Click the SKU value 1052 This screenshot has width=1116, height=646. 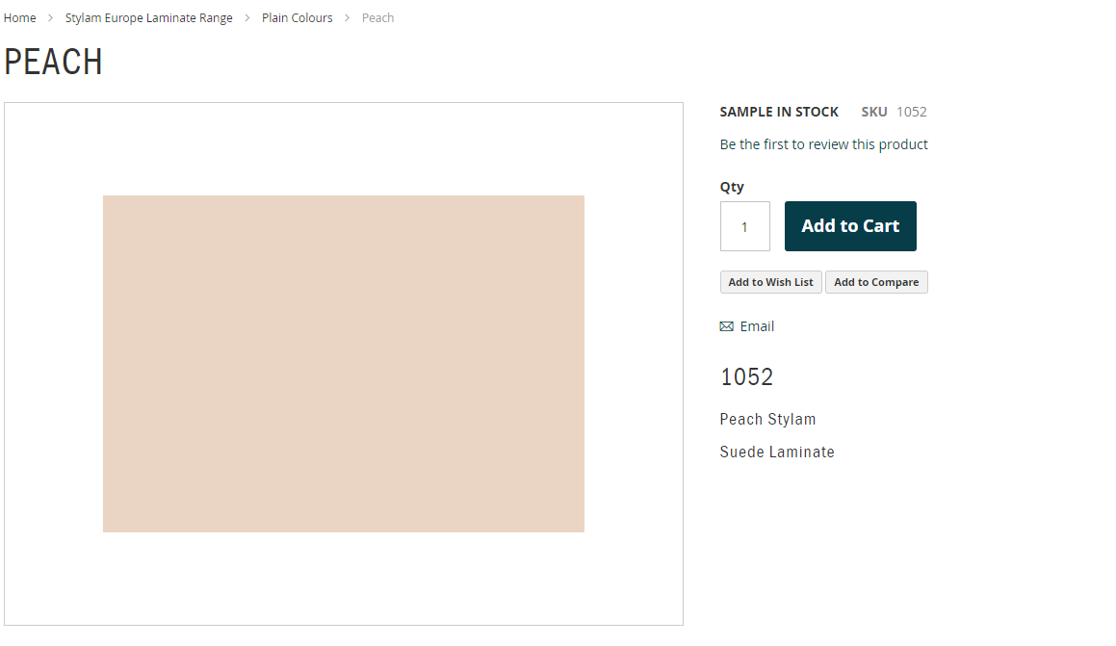[x=912, y=112]
